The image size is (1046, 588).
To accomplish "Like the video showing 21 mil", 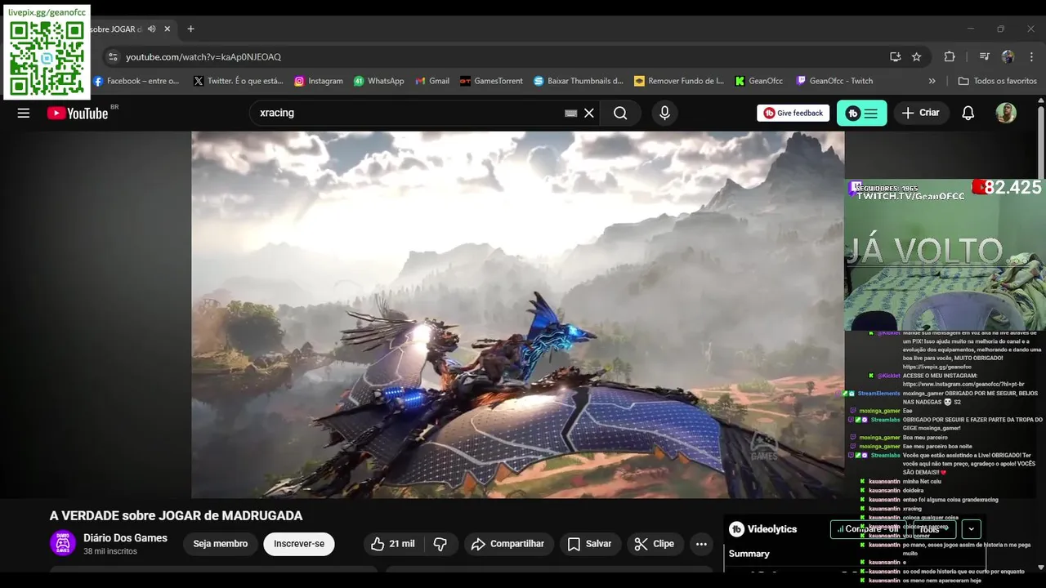I will click(x=393, y=544).
